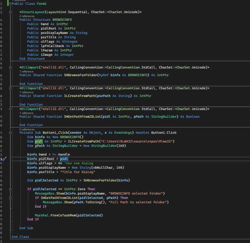Click 'pidlRoot' in 'Public pidlRoot As IntPtr'
The width and height of the screenshot is (250, 243).
click(x=48, y=28)
